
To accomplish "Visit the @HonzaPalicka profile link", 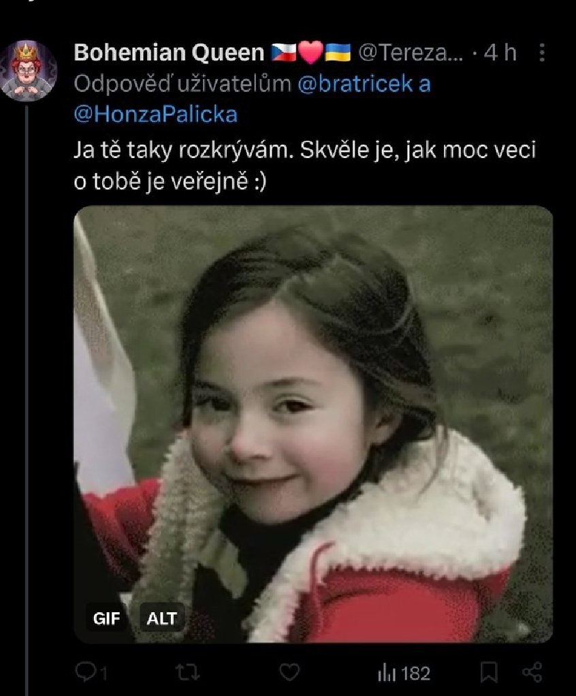I will [155, 114].
